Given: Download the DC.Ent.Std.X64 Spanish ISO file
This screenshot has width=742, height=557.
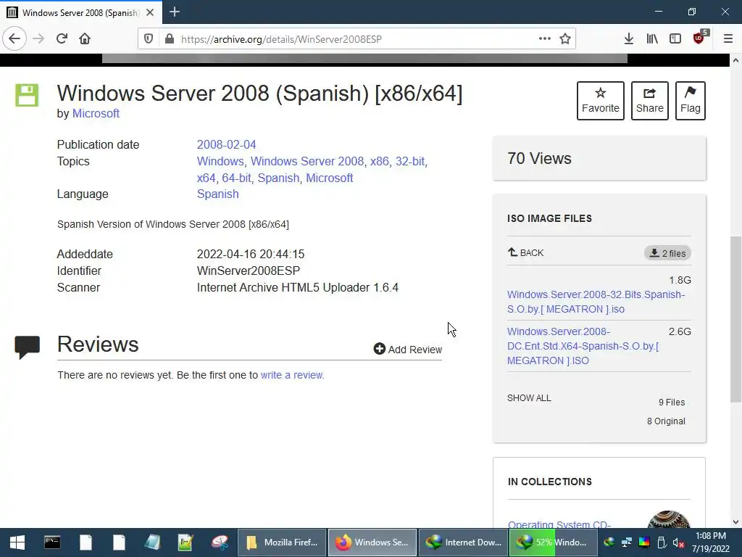Looking at the screenshot, I should [x=583, y=346].
